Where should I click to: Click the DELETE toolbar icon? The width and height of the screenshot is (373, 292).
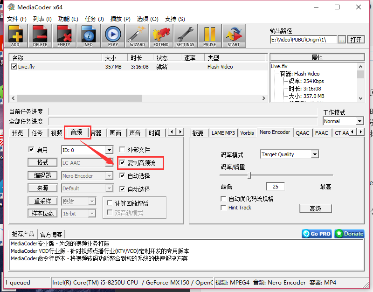tap(40, 36)
